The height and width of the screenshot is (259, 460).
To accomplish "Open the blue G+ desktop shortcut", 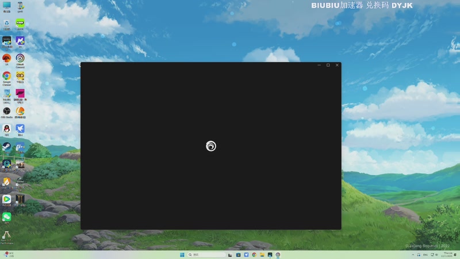I will [20, 148].
